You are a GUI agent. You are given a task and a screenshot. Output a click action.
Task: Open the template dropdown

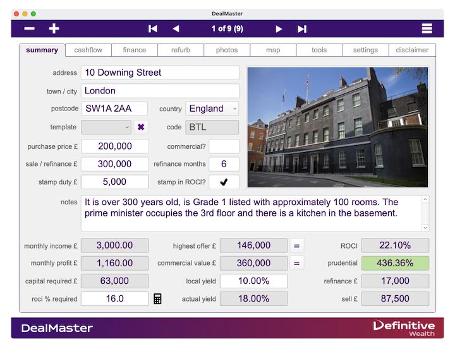pyautogui.click(x=106, y=127)
